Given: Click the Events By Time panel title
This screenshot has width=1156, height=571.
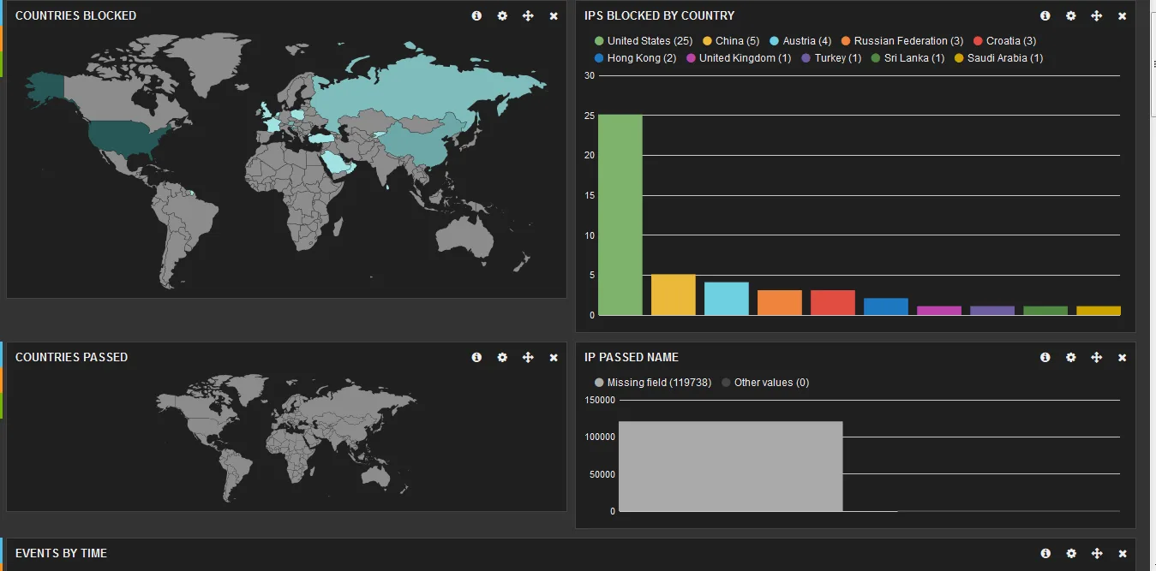Looking at the screenshot, I should 61,554.
